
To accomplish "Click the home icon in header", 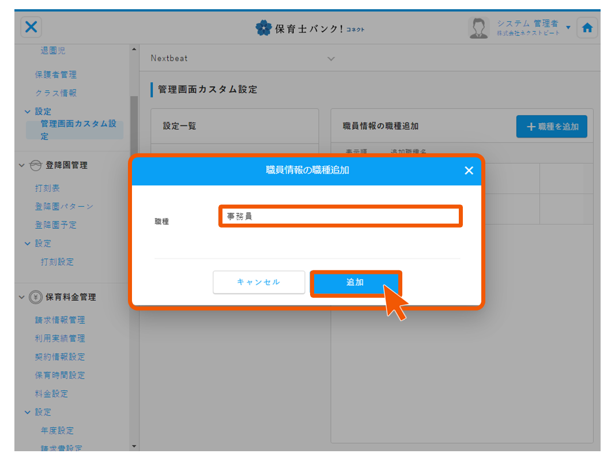I will [587, 28].
